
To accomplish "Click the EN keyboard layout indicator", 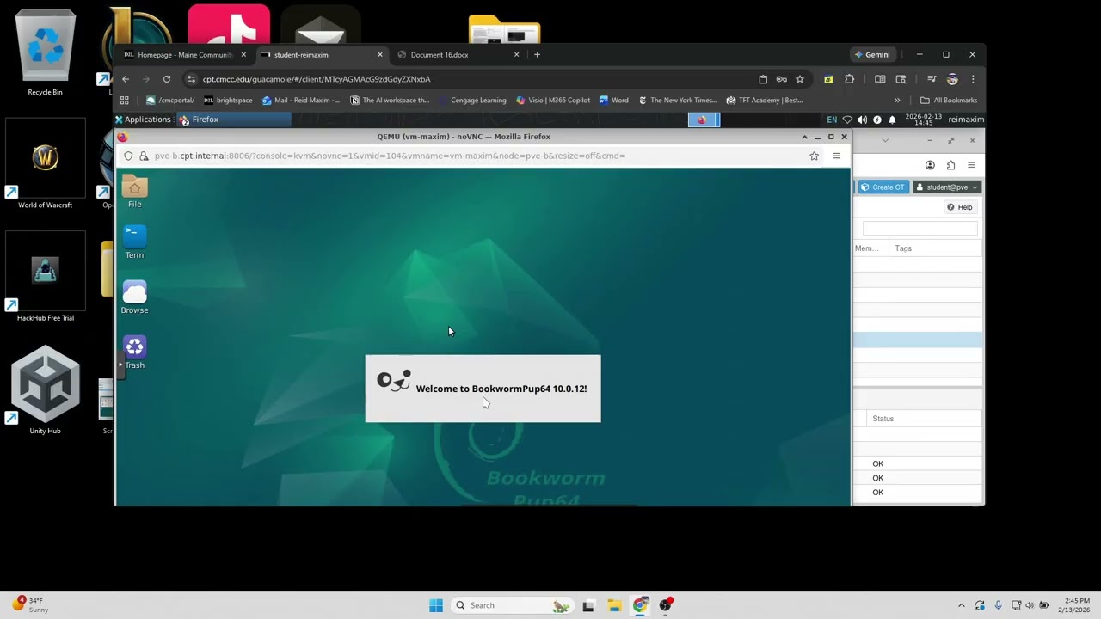I will click(832, 120).
